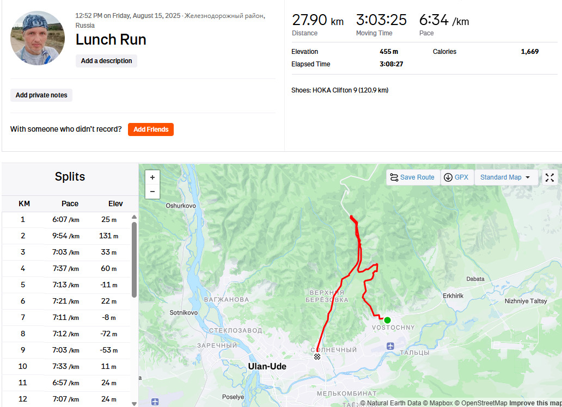Select split row for kilometer 2

click(66, 236)
